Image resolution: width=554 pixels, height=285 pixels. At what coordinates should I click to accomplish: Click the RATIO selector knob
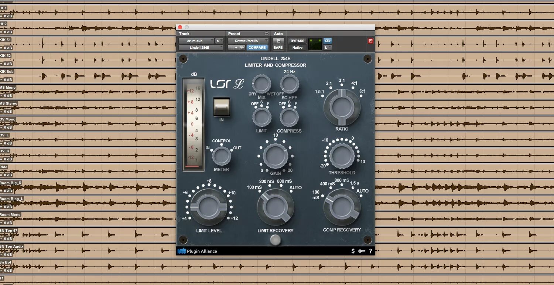click(342, 107)
